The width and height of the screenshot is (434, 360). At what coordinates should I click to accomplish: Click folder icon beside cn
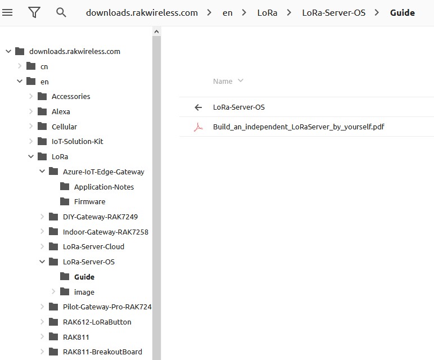[x=31, y=66]
